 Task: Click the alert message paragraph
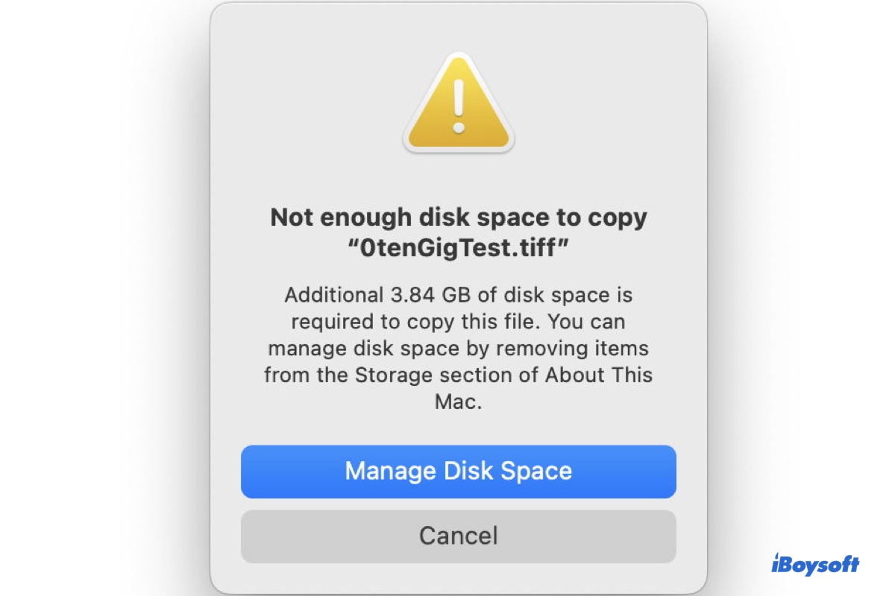point(457,348)
